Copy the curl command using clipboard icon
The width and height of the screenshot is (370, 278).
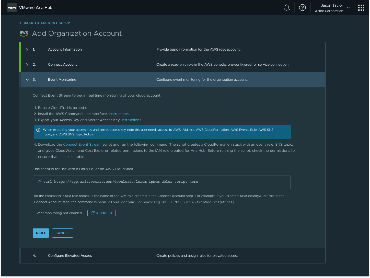click(x=40, y=182)
